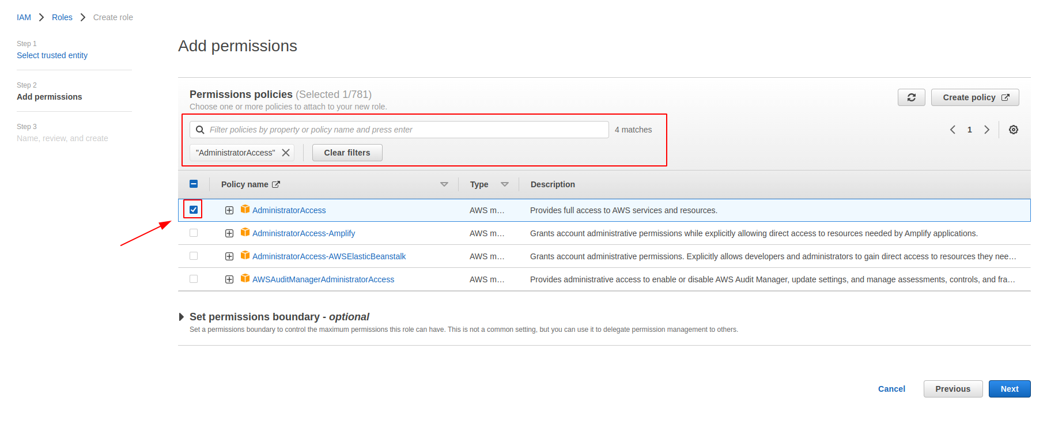Click the "AdministratorAccess" filter token text
The image size is (1047, 439).
236,153
